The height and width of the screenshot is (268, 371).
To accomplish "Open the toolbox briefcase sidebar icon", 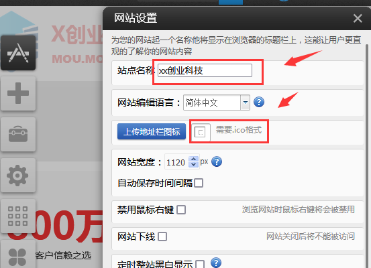I will point(18,134).
